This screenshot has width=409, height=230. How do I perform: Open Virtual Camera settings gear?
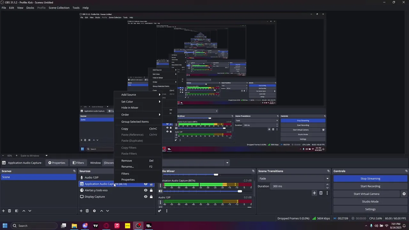[404, 194]
